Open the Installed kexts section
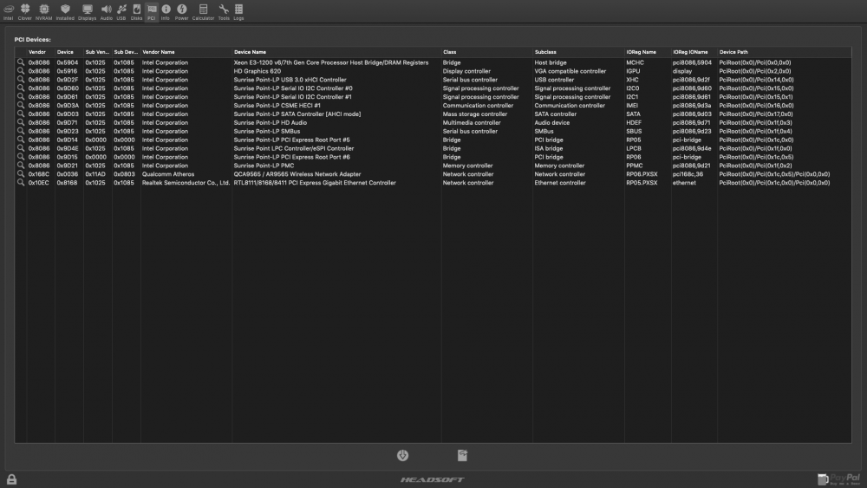The width and height of the screenshot is (867, 488). point(65,11)
